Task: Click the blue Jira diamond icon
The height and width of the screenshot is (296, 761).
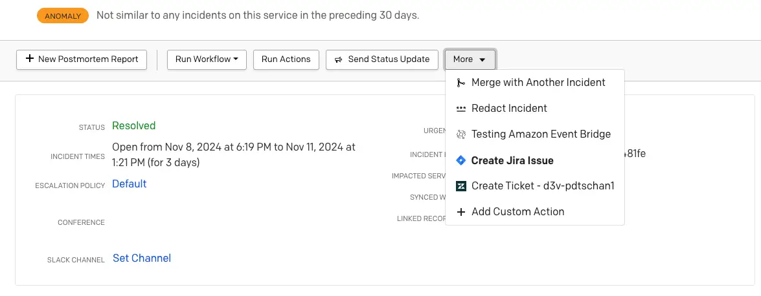Action: coord(460,160)
